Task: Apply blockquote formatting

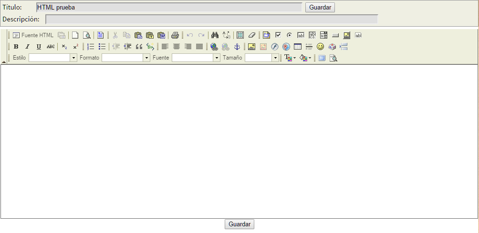Action: 139,47
